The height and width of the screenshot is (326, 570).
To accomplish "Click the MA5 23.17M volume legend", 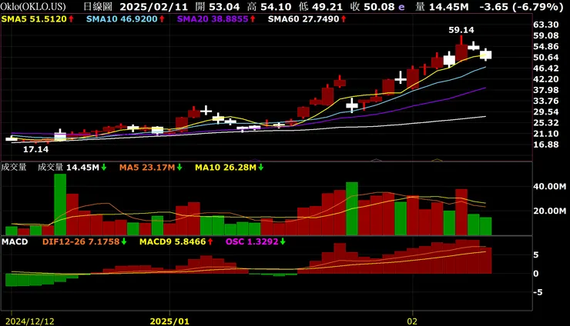I will pyautogui.click(x=147, y=168).
